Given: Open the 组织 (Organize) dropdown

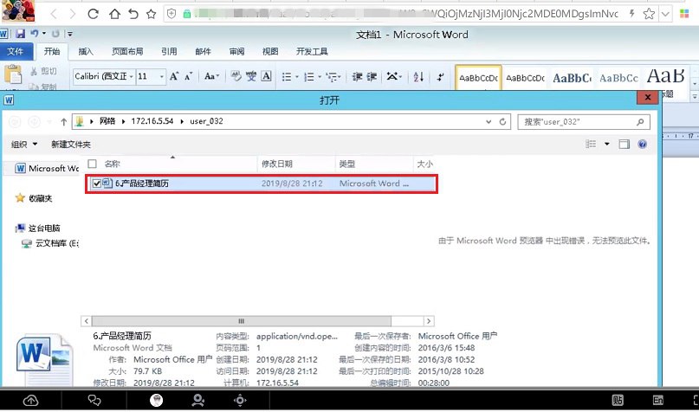Looking at the screenshot, I should [24, 144].
